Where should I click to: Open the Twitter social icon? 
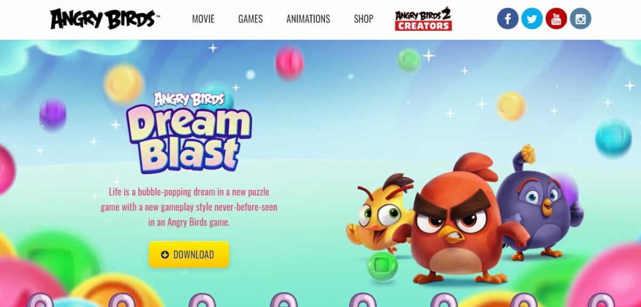point(532,19)
